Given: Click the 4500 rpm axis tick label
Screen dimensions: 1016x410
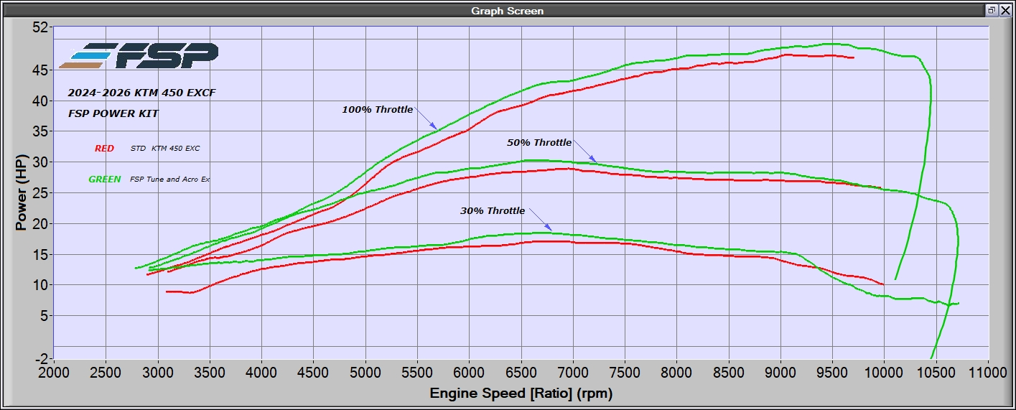Looking at the screenshot, I should [313, 374].
